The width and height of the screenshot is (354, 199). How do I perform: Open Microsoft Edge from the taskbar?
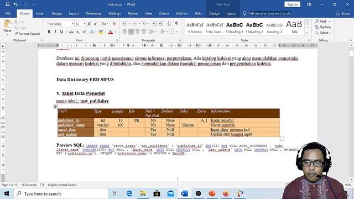[x=129, y=193]
